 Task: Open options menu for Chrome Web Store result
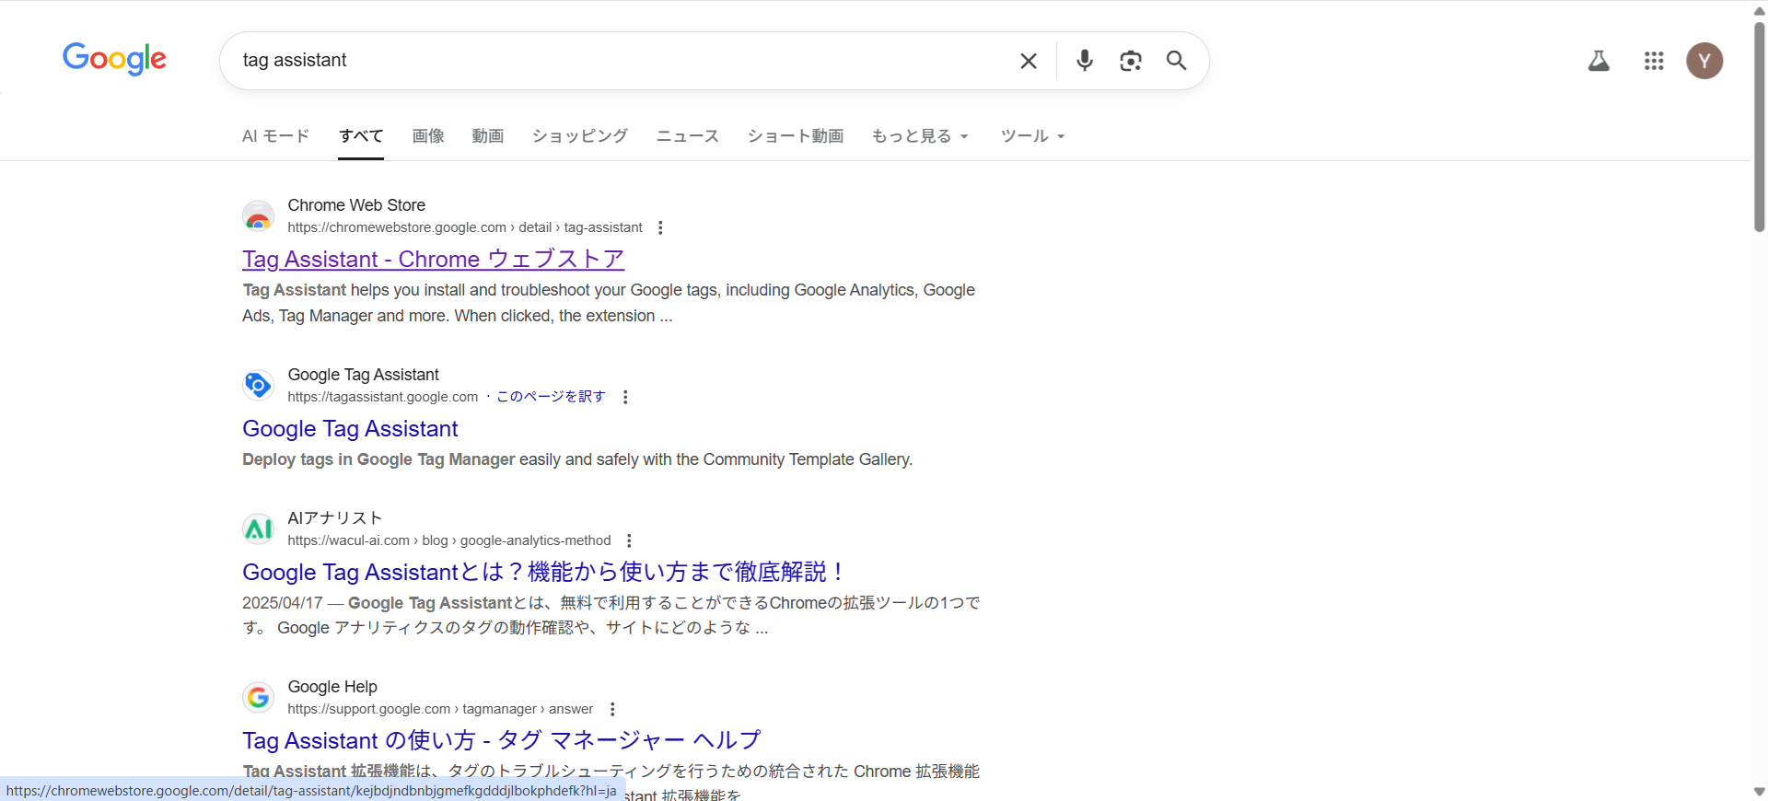(x=660, y=227)
